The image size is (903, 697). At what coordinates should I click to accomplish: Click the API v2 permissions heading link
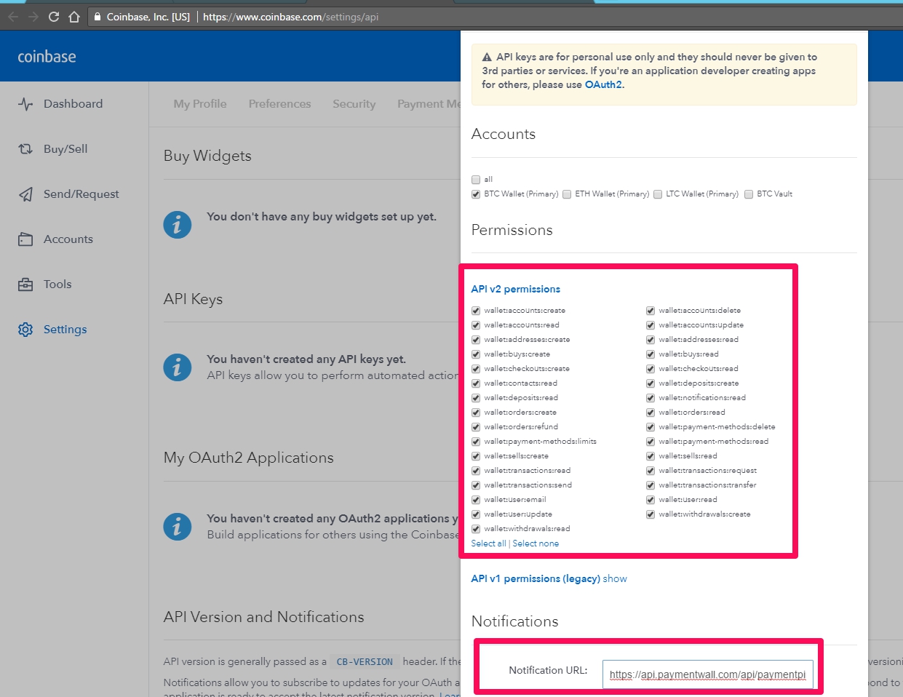point(516,289)
